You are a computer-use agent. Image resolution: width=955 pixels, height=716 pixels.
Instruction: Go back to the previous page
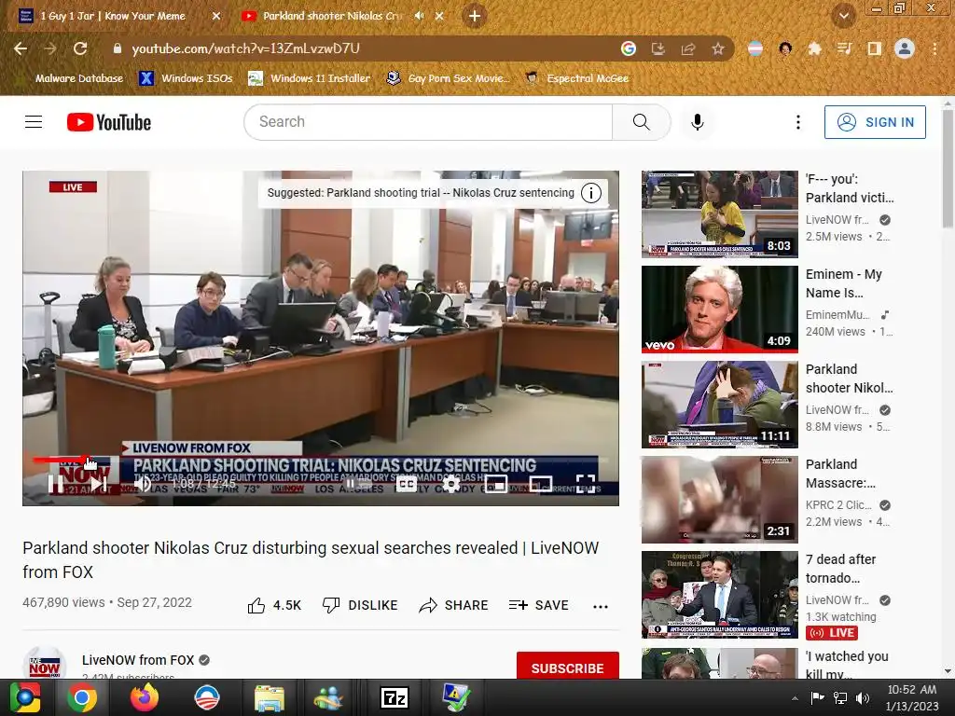click(21, 48)
